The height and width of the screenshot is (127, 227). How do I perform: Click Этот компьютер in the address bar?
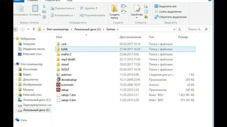57,29
